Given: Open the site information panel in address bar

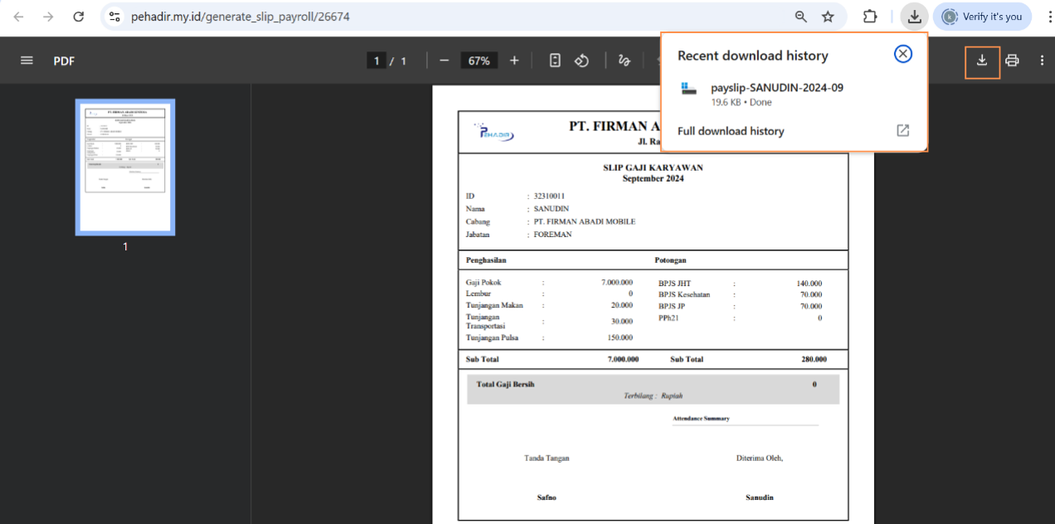Looking at the screenshot, I should coord(115,16).
